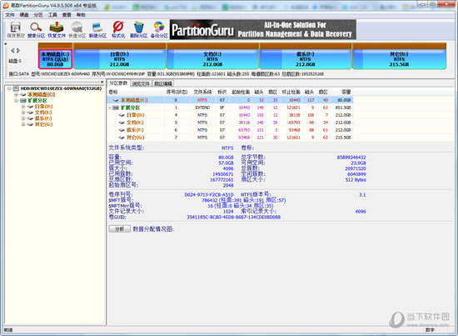The height and width of the screenshot is (336, 458).
Task: Click the 215.5GB capacity cell in table
Action: point(343,138)
